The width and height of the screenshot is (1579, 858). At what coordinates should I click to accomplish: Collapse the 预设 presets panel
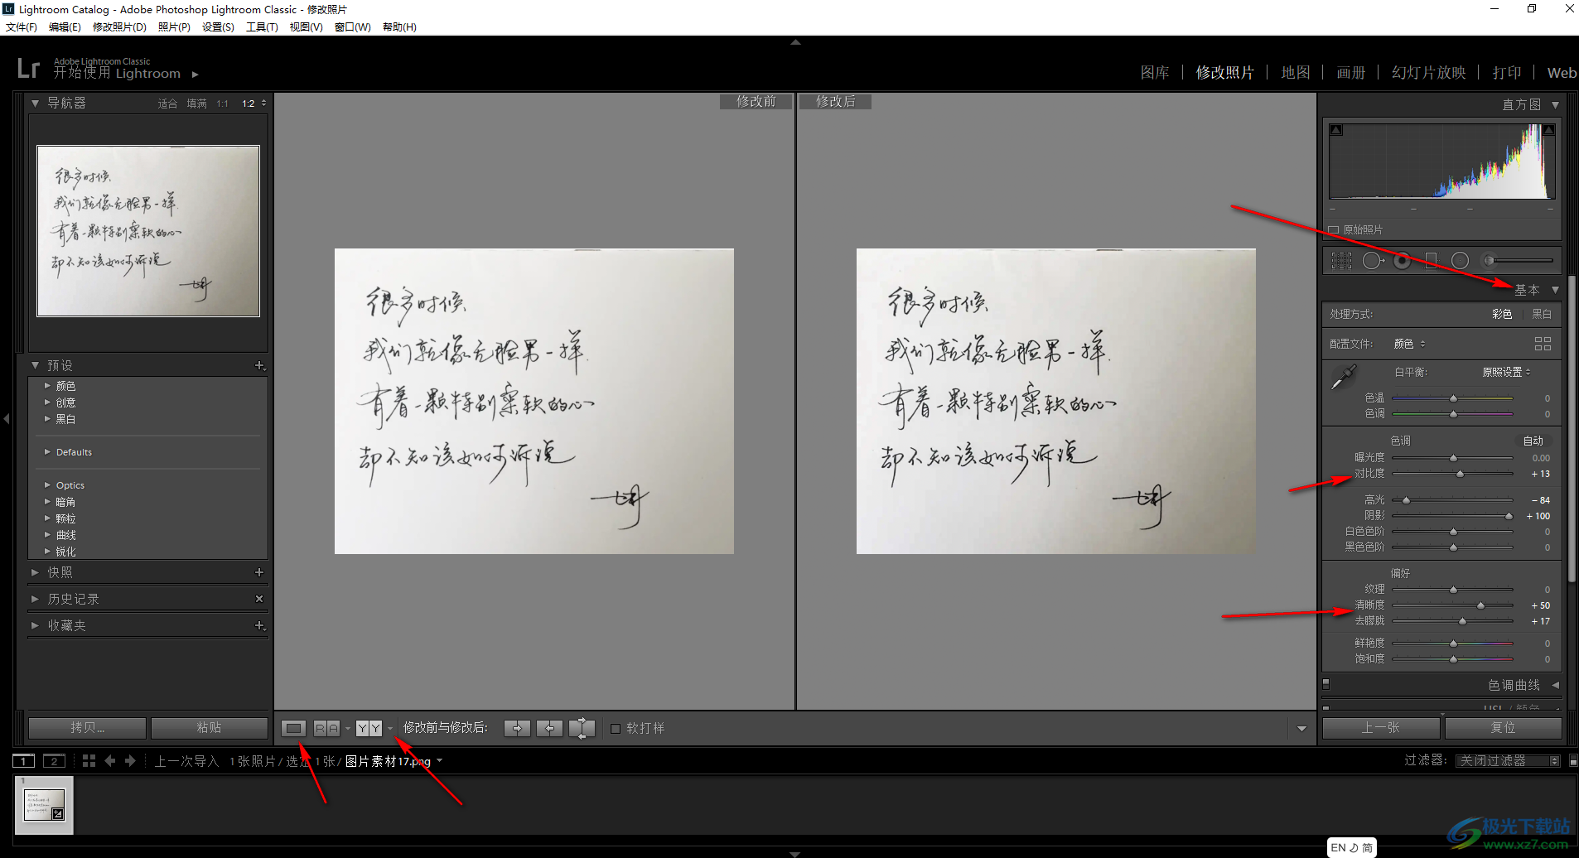coord(36,365)
